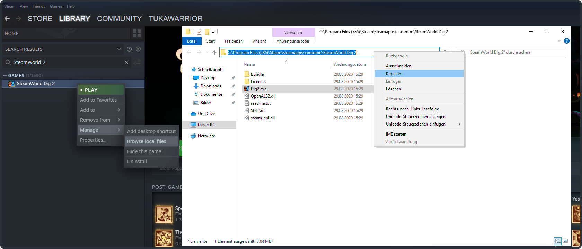Open the Steam COMMUNITY section
This screenshot has height=249, width=582.
[x=120, y=19]
